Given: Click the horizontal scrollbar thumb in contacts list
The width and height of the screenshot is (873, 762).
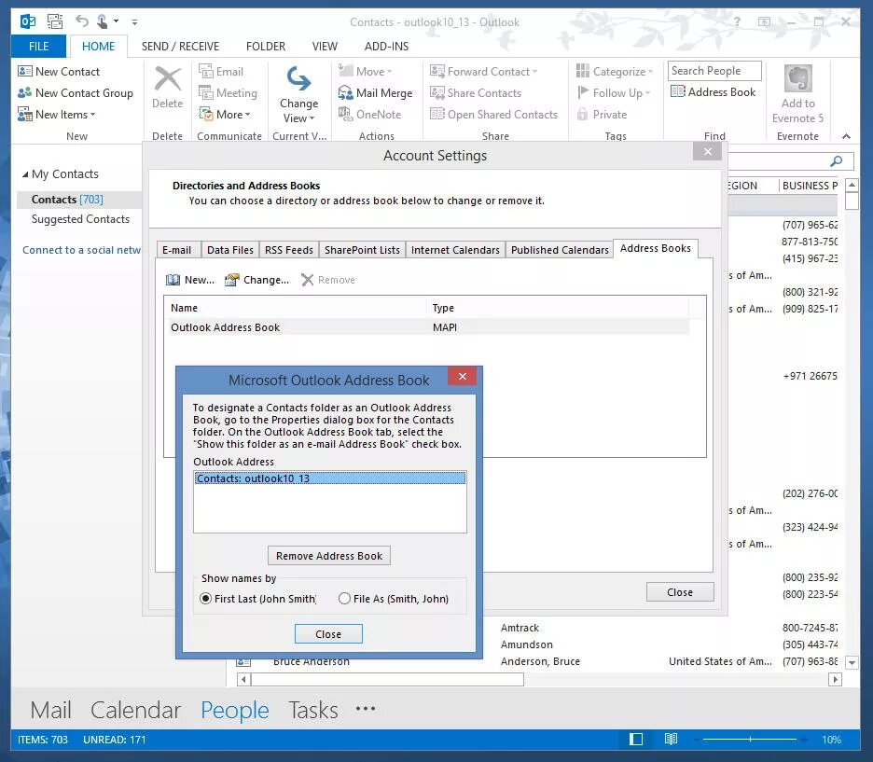Looking at the screenshot, I should point(387,679).
